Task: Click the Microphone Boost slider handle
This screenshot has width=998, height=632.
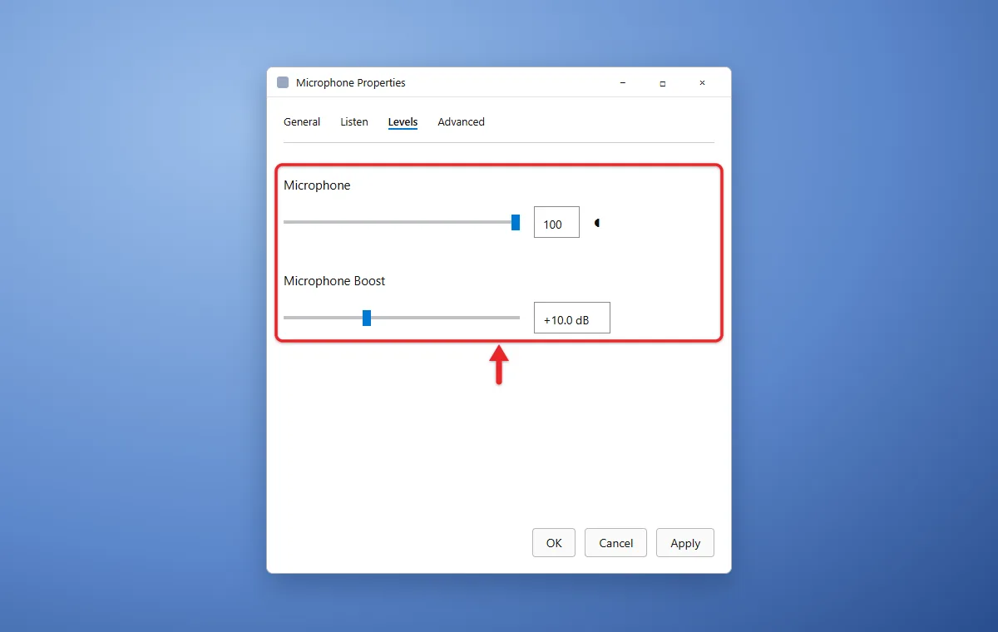Action: tap(367, 318)
